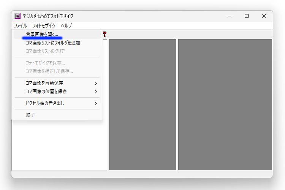The height and width of the screenshot is (190, 285).
Task: Choose 背景画像を開く... from the menu
Action: coord(42,35)
